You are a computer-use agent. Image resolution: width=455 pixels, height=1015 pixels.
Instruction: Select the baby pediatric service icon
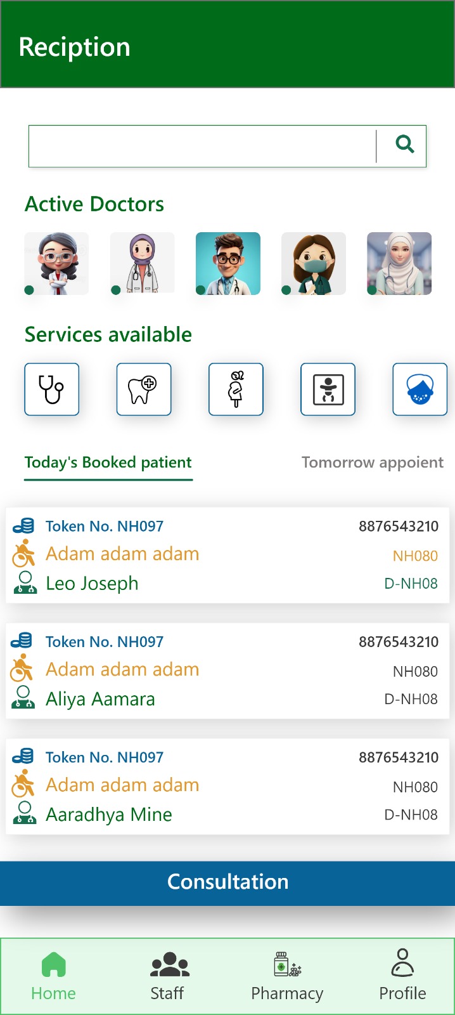(x=328, y=390)
